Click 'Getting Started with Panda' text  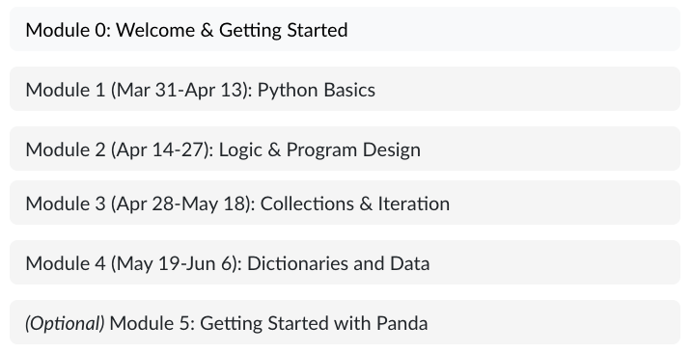315,323
